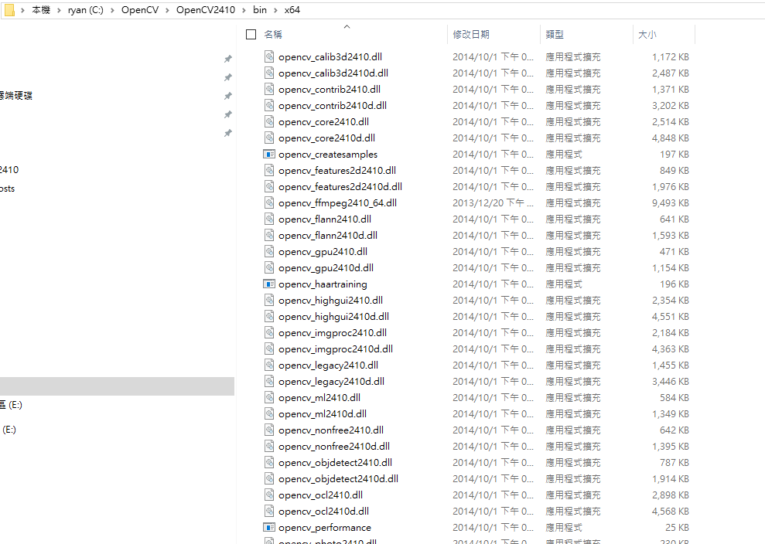Screen dimensions: 765x544
Task: Click the 4,848 KB size cell
Action: tap(671, 138)
